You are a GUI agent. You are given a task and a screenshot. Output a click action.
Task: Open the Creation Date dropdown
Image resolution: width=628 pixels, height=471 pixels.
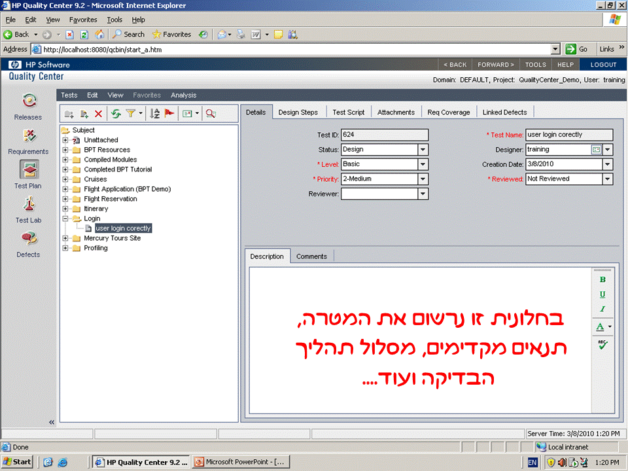click(x=608, y=164)
